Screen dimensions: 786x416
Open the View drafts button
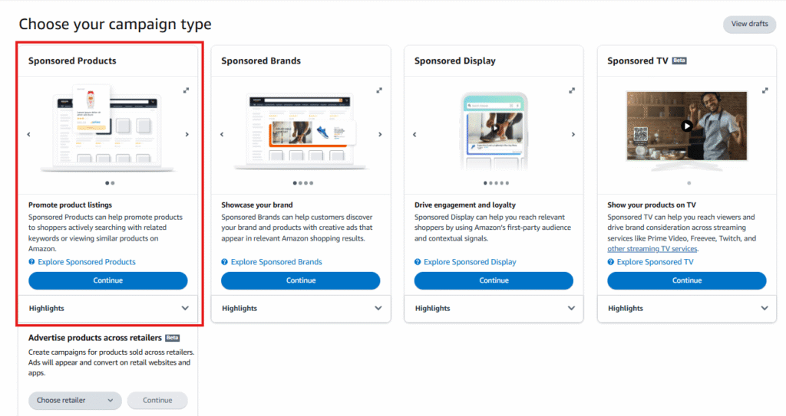[x=749, y=24]
